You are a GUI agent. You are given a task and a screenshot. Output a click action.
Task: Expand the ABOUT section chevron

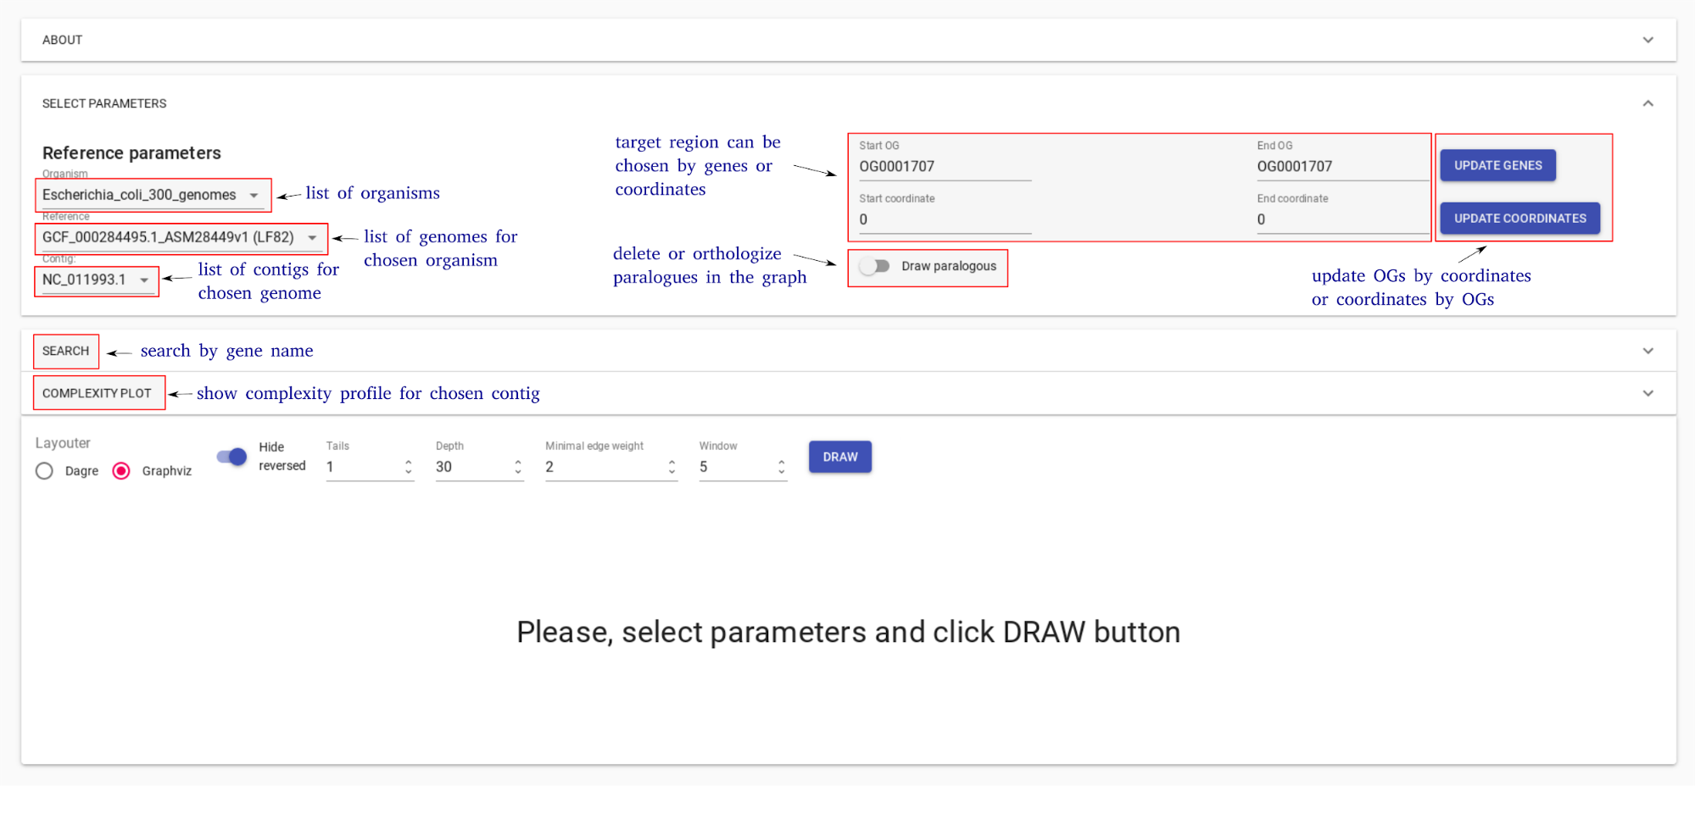click(x=1648, y=40)
